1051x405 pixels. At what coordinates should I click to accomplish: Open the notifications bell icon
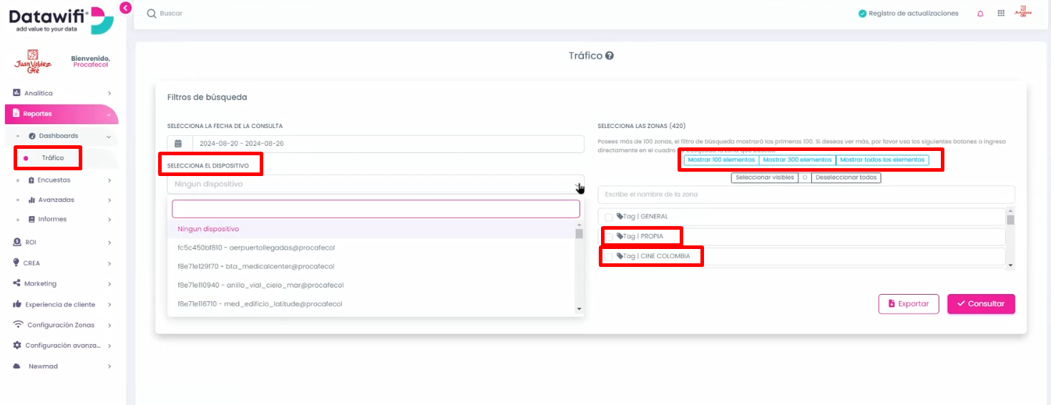(980, 14)
